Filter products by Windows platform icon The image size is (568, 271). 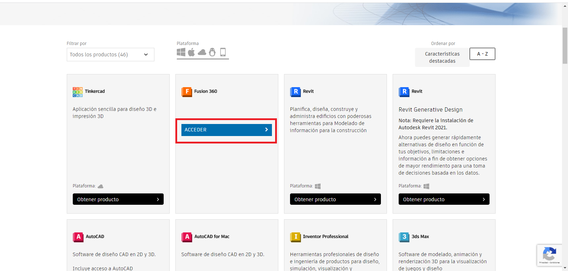pyautogui.click(x=181, y=52)
